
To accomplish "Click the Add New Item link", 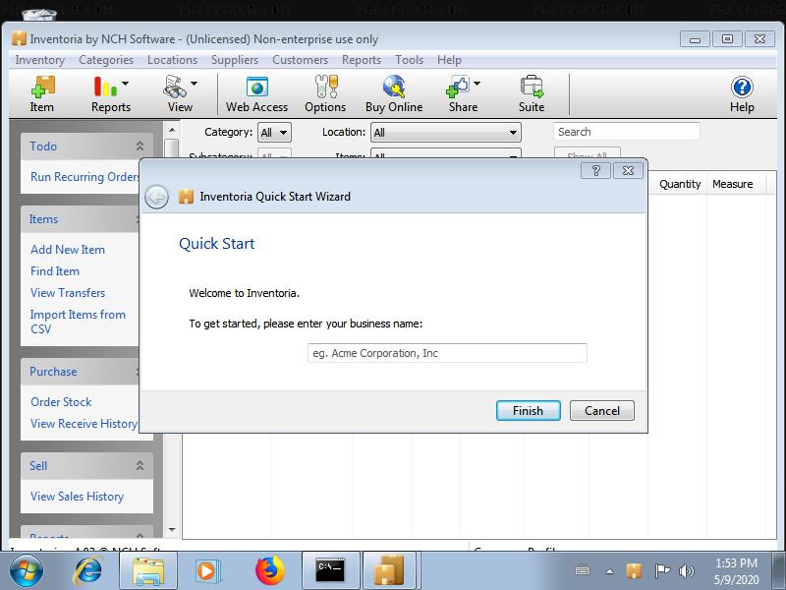I will (x=68, y=250).
